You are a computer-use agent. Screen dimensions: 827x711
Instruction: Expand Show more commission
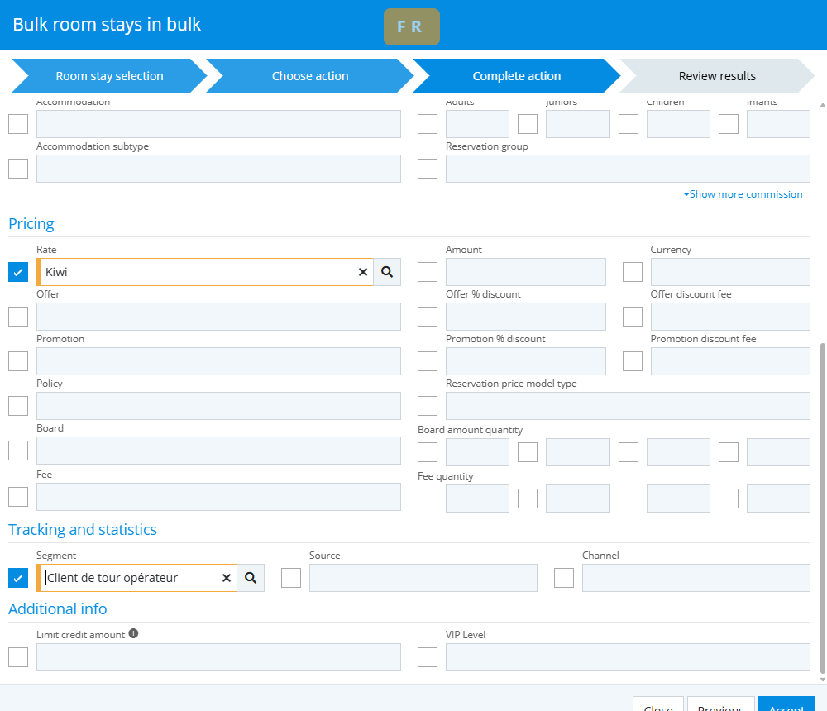743,194
